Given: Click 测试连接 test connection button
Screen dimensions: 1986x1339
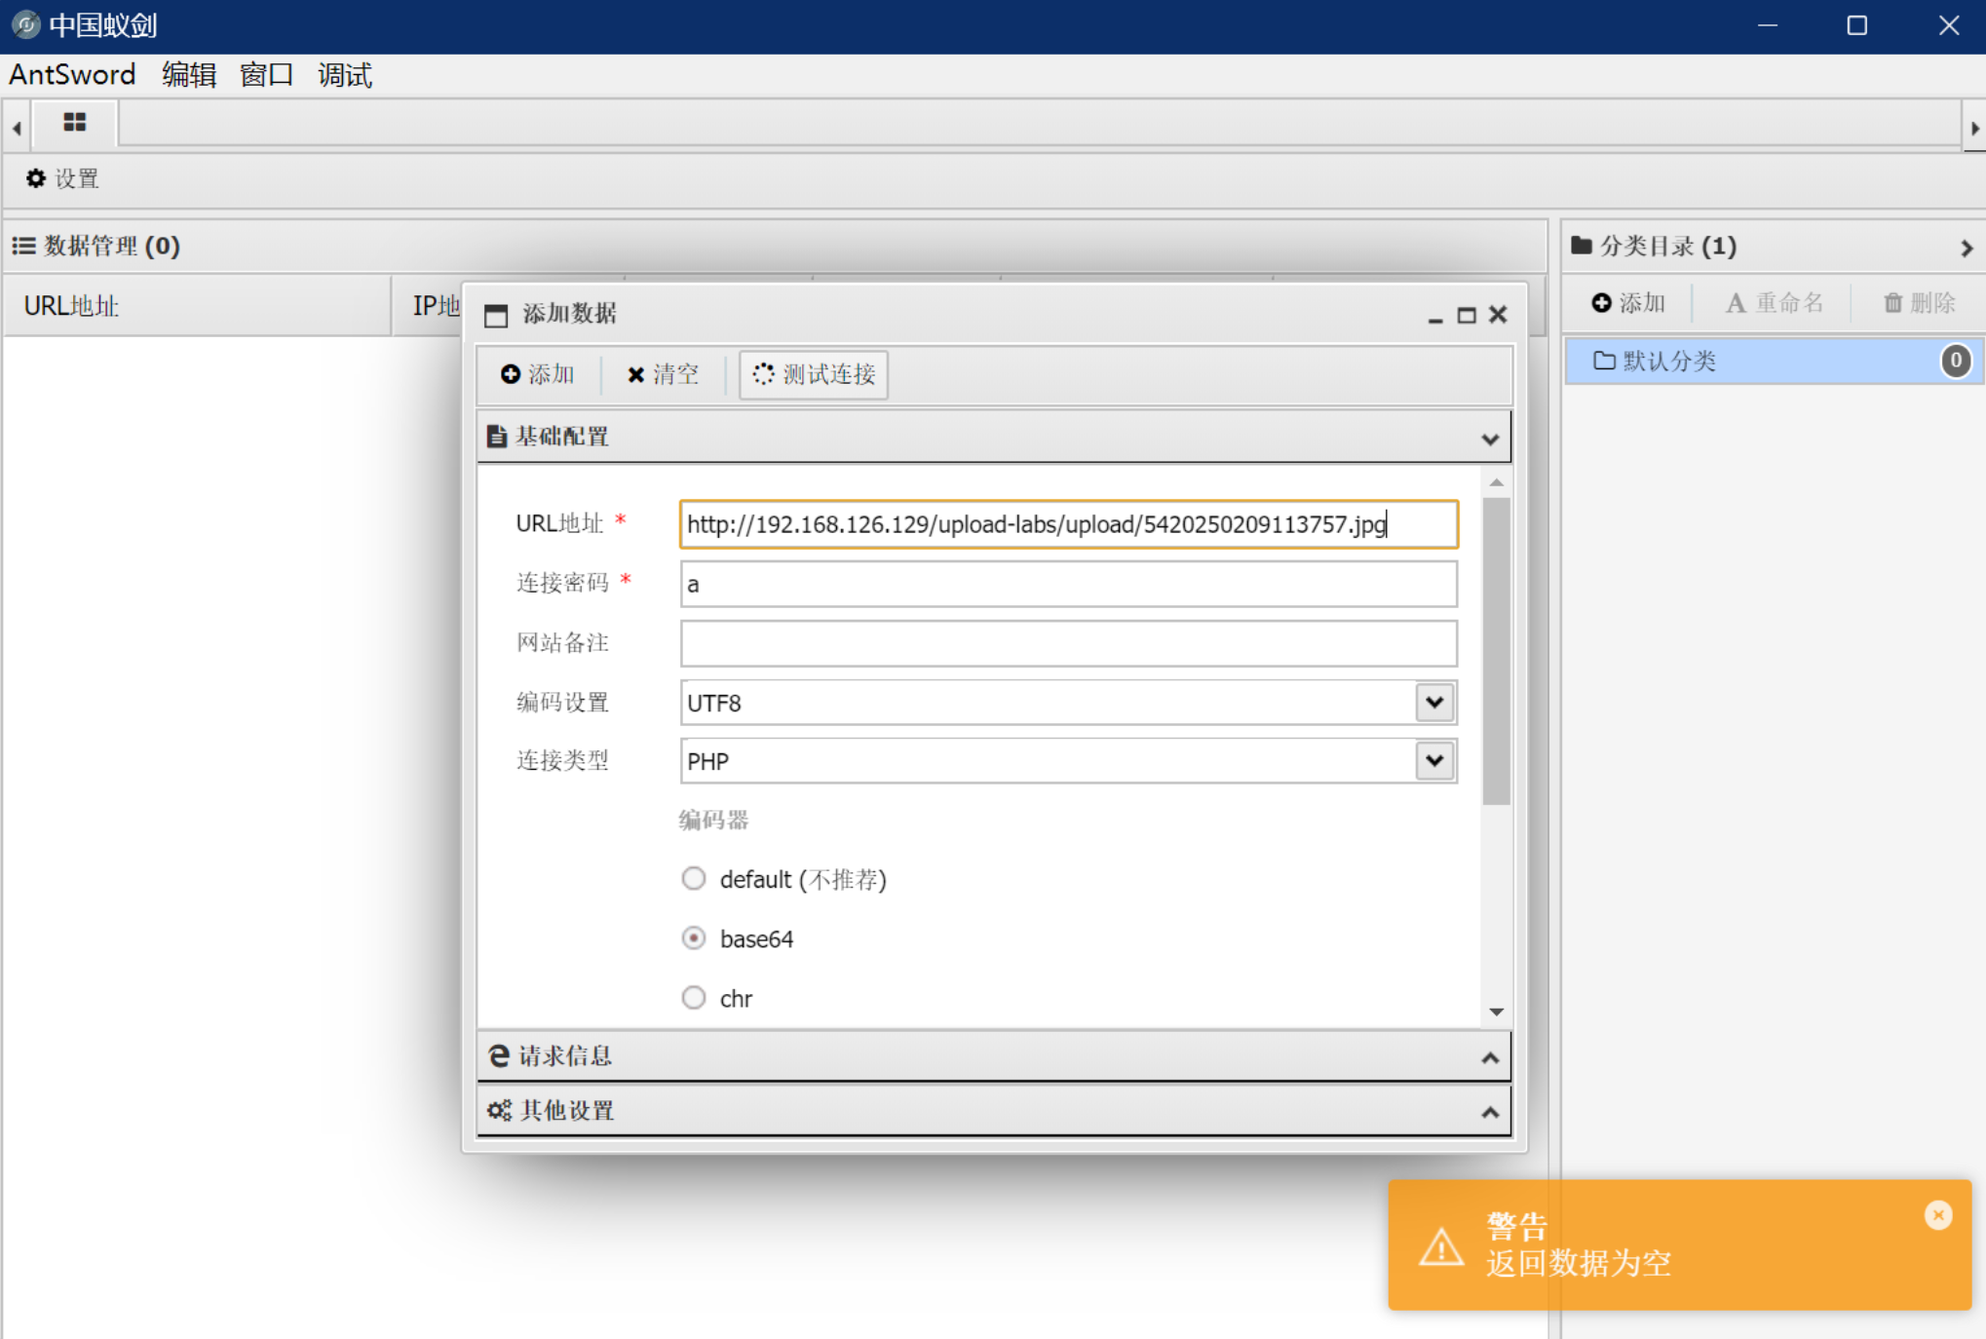Looking at the screenshot, I should click(x=814, y=374).
